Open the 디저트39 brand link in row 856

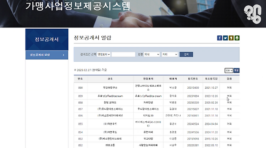point(148,116)
